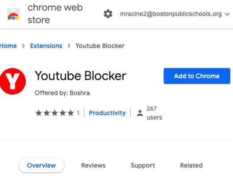Click the breadcrumb arrow after Home

(x=23, y=46)
